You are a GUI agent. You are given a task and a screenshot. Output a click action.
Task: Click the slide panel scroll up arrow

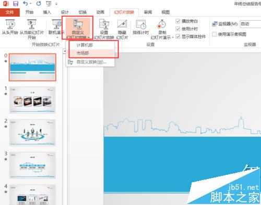tap(64, 52)
